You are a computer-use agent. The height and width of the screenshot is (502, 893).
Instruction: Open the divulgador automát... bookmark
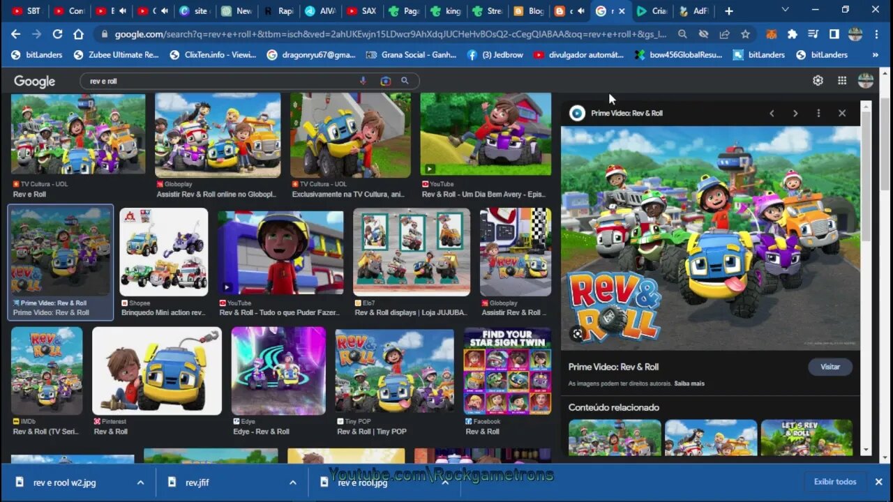(579, 54)
